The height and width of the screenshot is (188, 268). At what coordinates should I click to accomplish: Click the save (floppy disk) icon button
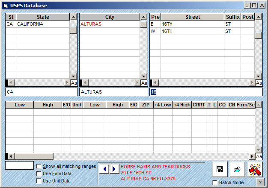point(220,169)
